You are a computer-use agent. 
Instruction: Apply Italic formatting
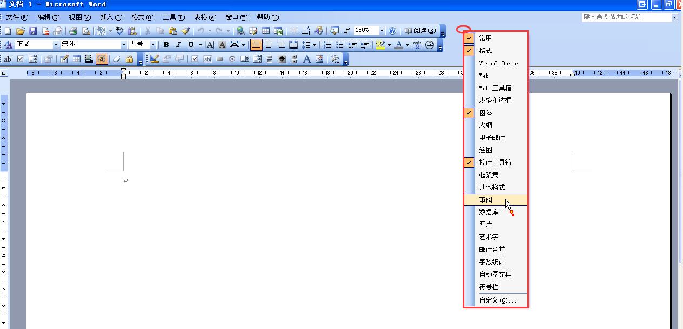click(178, 45)
